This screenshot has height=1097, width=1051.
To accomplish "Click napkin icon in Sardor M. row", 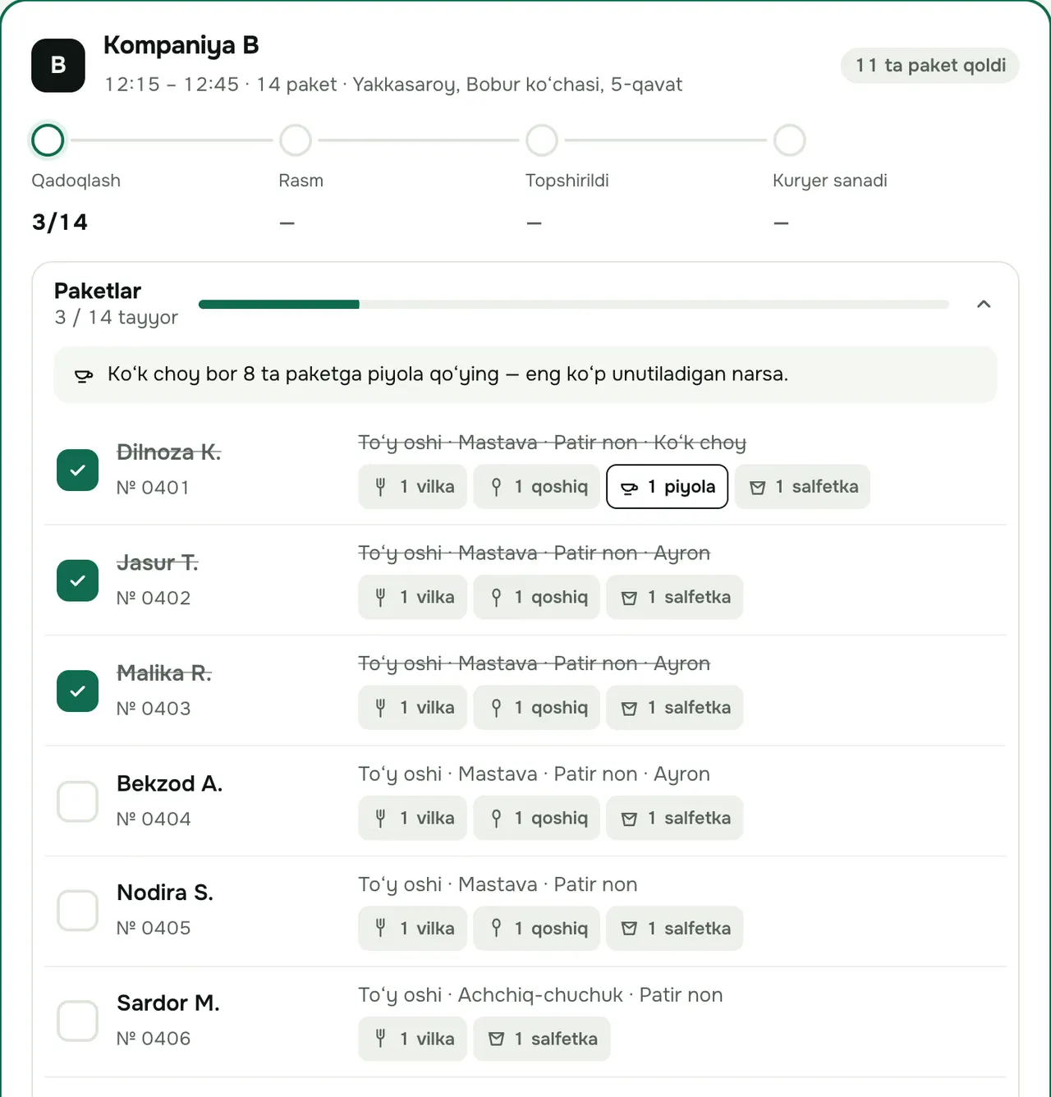I will tap(496, 1039).
